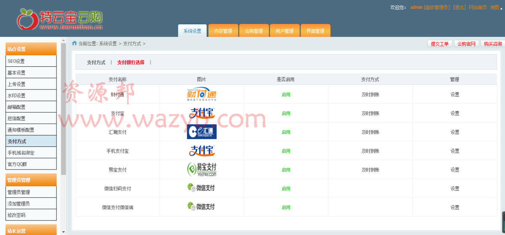
Task: Click the 汇潮支付 row logo image
Action: click(202, 132)
